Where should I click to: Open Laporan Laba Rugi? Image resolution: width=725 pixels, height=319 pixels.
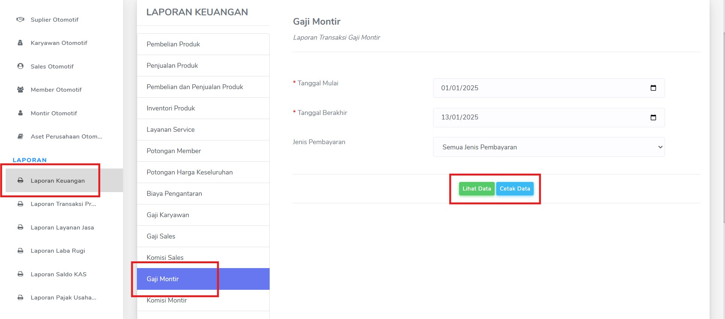click(x=58, y=250)
